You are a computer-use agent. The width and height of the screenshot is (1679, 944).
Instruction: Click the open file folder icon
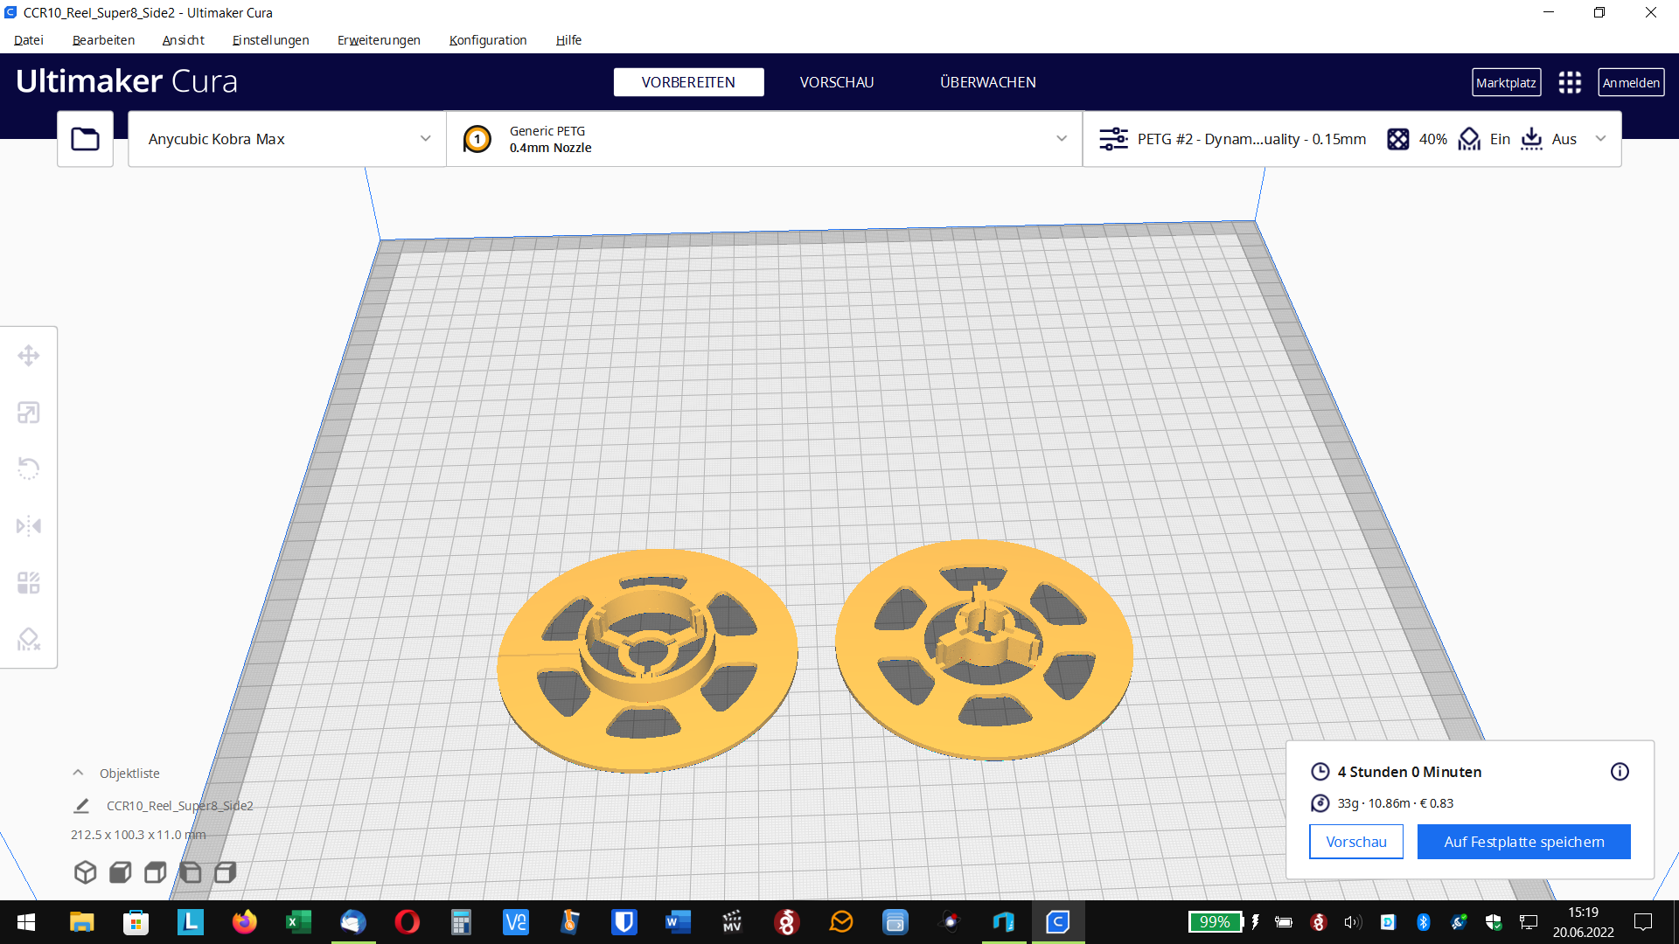pos(85,139)
